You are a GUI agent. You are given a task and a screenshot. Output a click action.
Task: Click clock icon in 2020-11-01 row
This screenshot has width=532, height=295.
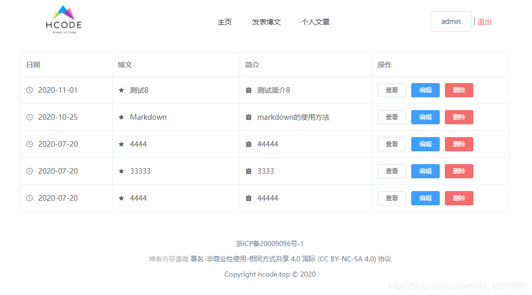pos(30,90)
